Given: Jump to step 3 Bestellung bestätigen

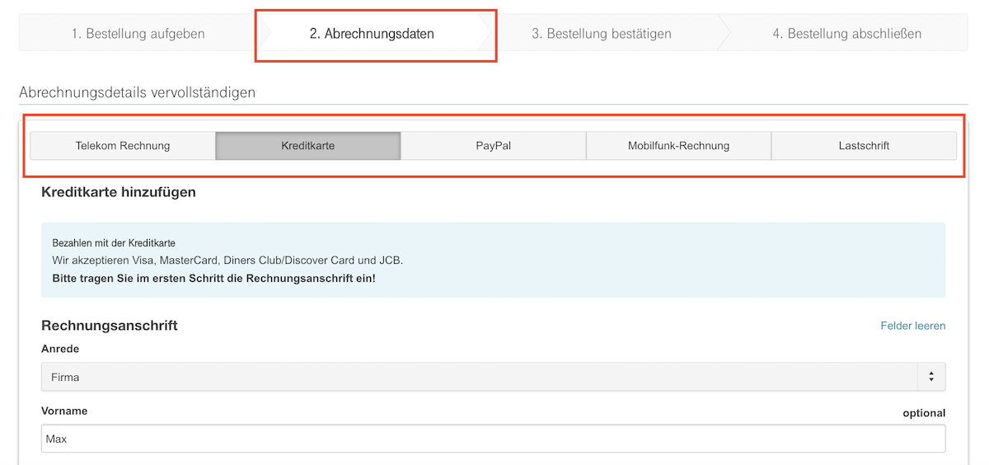Looking at the screenshot, I should tap(601, 34).
